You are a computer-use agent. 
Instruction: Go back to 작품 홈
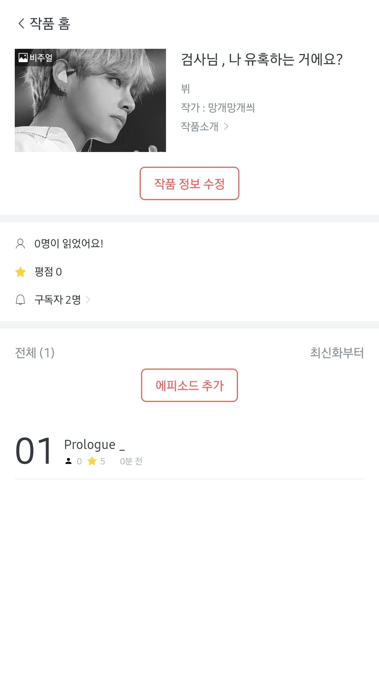[50, 24]
